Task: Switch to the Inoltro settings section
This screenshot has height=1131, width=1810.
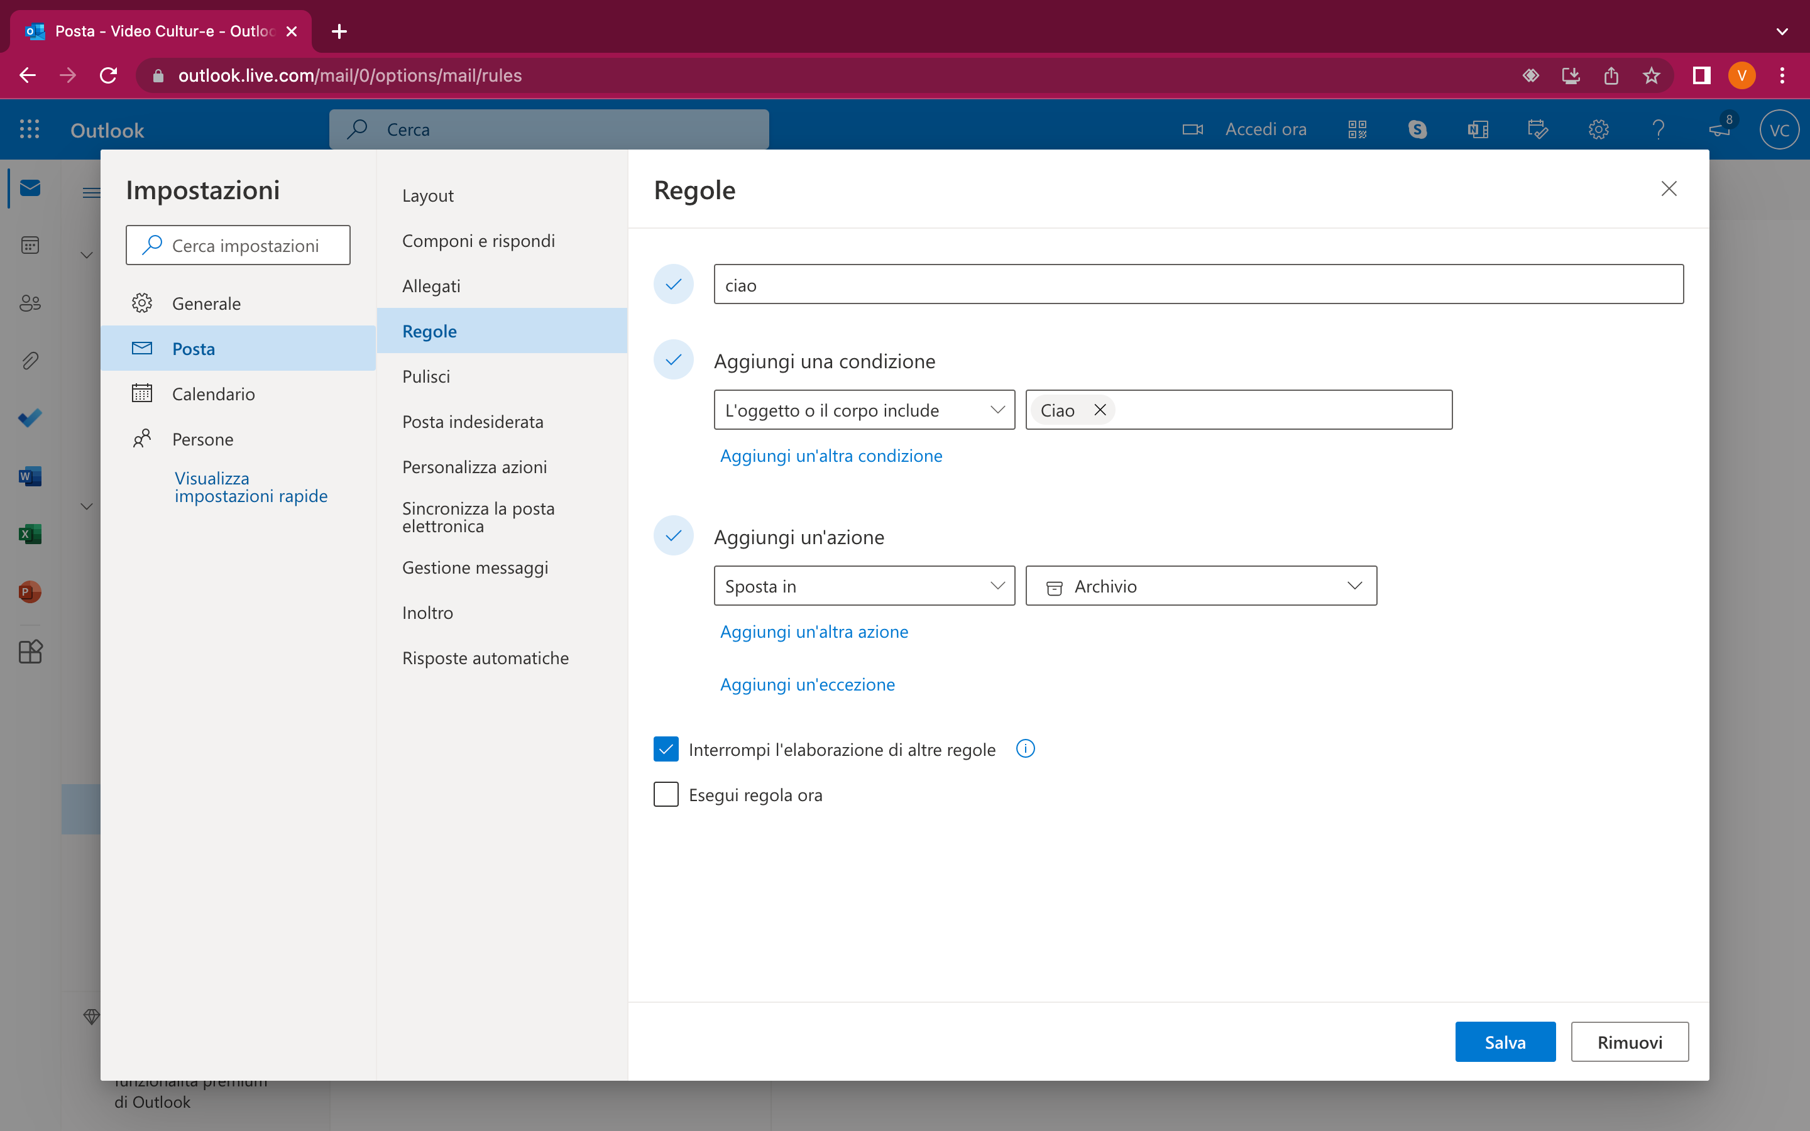Action: click(x=426, y=612)
